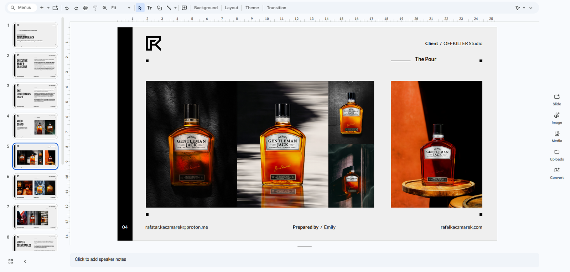Select the center bottle photo with reflection
The image size is (570, 272).
[283, 144]
